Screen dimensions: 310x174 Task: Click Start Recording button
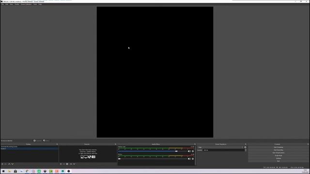click(278, 150)
